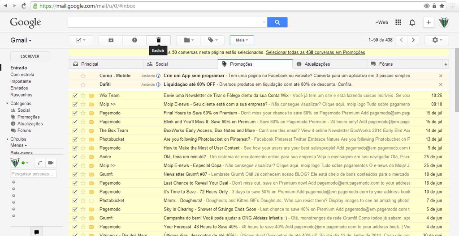Click browser back arrow
Image resolution: width=459 pixels, height=236 pixels.
pyautogui.click(x=5, y=6)
